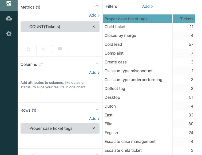Image resolution: width=202 pixels, height=155 pixels.
Task: Swap columns and rows with arrows icon
Action: click(41, 64)
